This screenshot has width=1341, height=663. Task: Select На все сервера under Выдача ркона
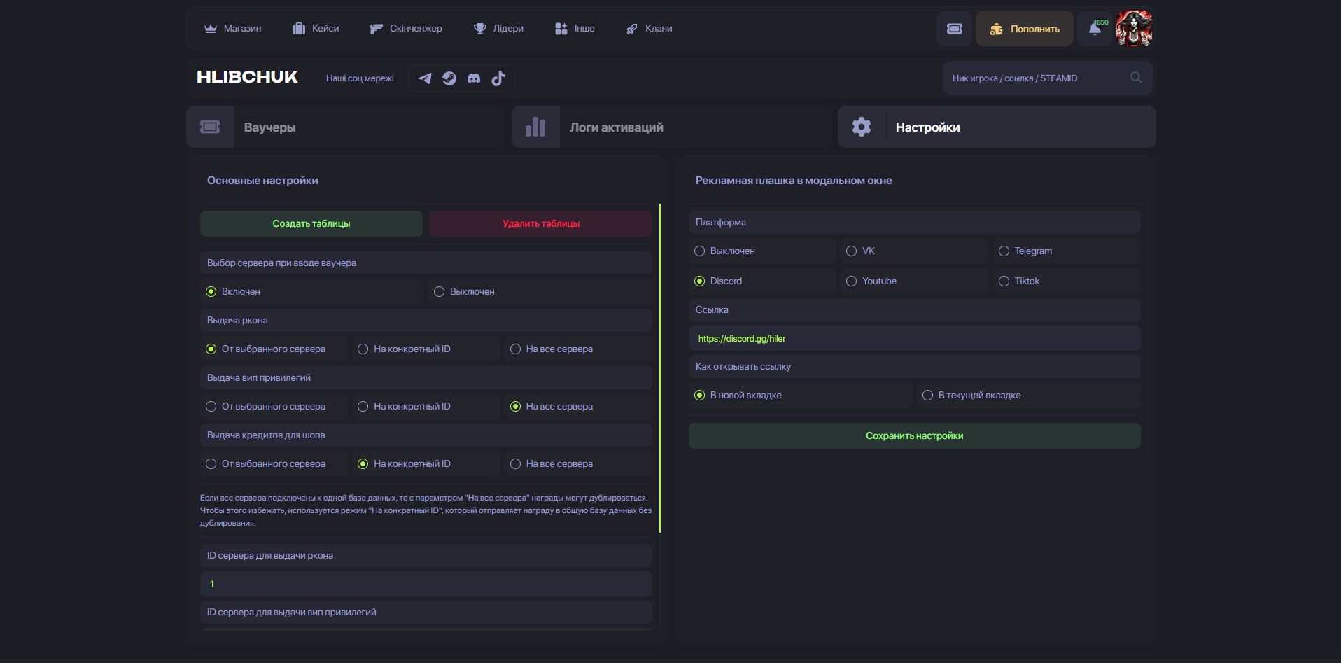click(x=578, y=349)
